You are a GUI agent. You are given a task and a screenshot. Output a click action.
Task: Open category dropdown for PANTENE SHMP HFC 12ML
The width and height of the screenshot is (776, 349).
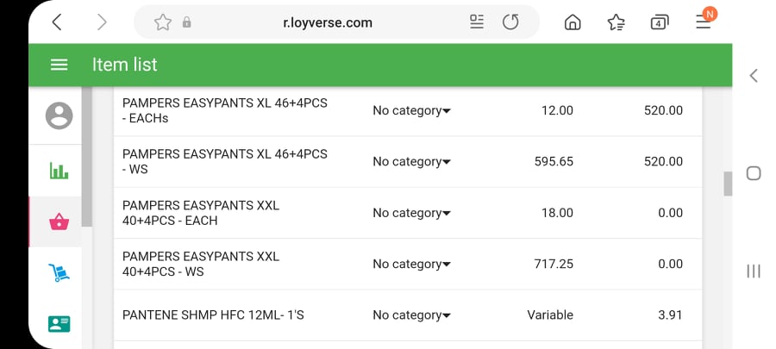411,315
